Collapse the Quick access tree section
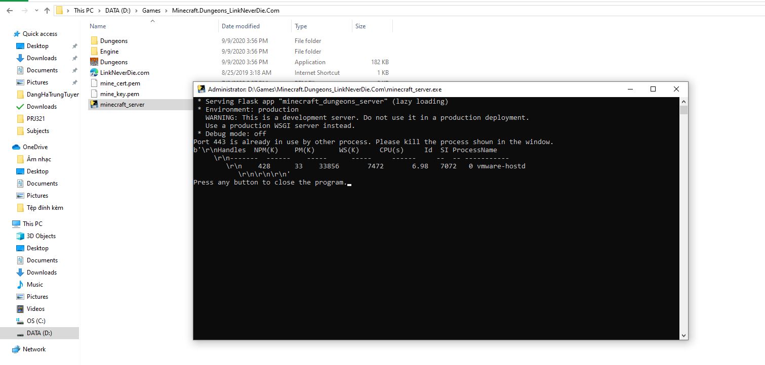This screenshot has height=365, width=765. click(7, 34)
